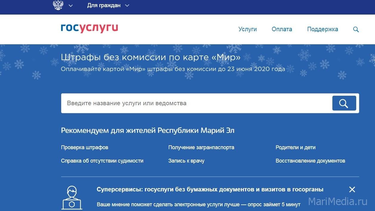Open the "Штрафы без комиссии" banner headline

[x=151, y=57]
